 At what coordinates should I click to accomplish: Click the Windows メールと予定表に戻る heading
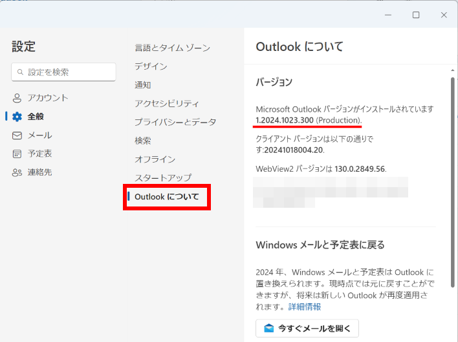point(320,245)
